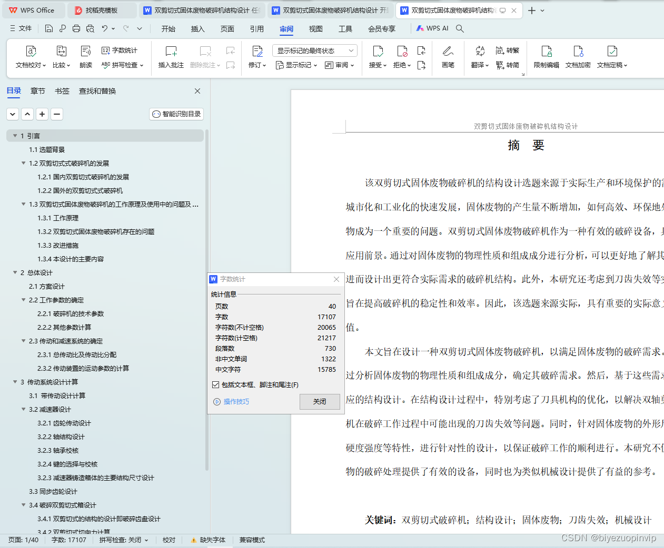Open WPS AI assistant
Screen dimensions: 664x548
[x=432, y=28]
